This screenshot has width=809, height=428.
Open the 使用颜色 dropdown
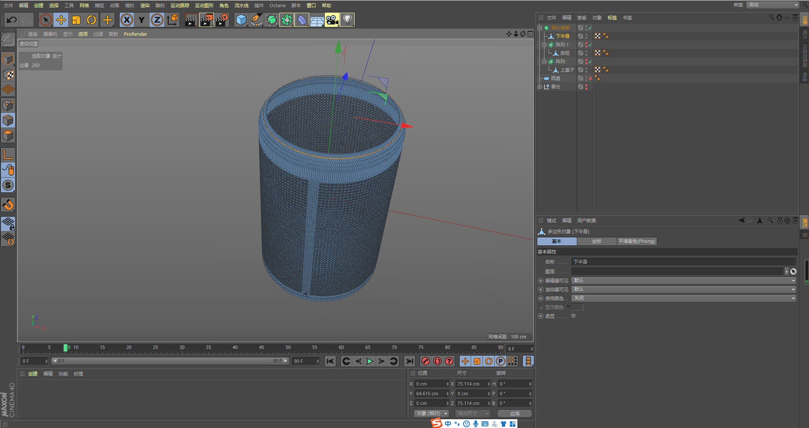coord(683,298)
